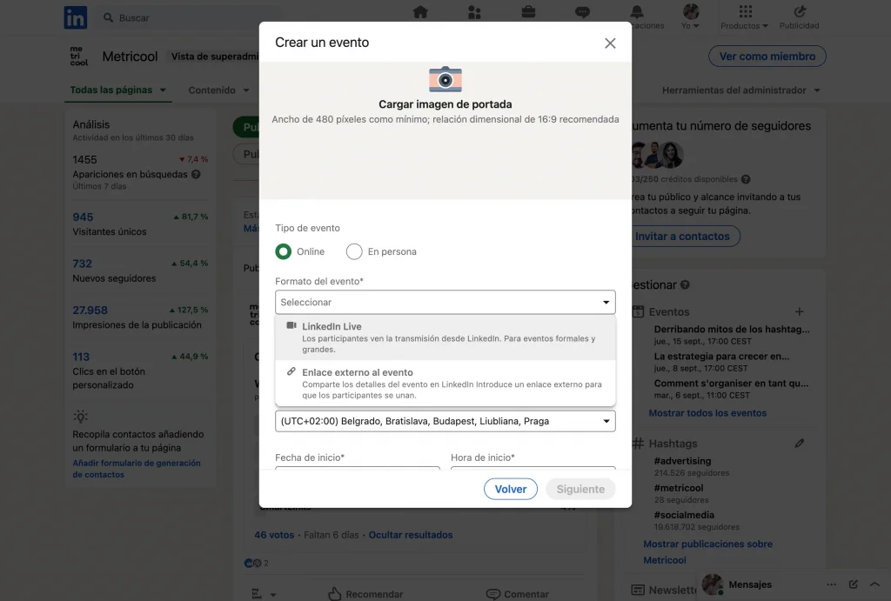Choose LinkedIn Live format option
The height and width of the screenshot is (601, 891).
point(445,337)
